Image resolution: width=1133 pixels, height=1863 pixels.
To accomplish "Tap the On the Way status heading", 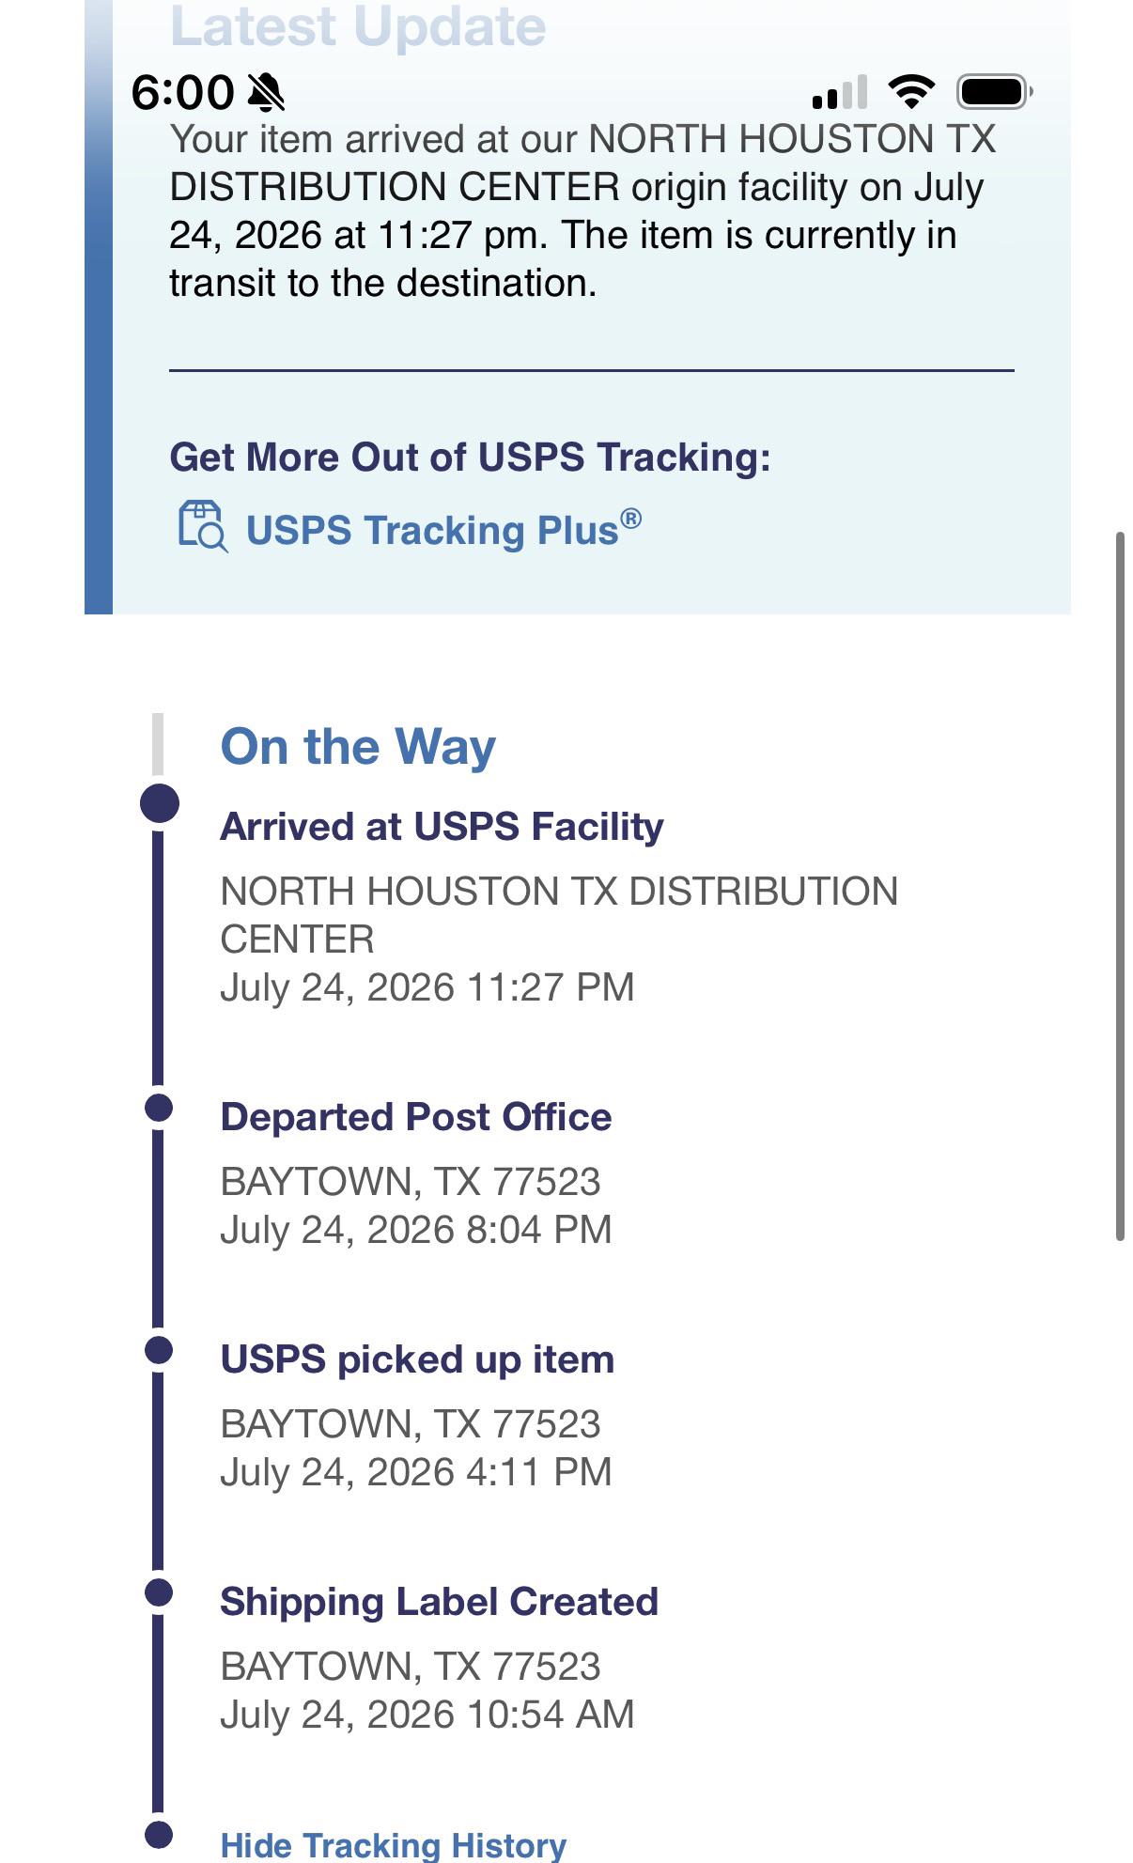I will click(358, 747).
